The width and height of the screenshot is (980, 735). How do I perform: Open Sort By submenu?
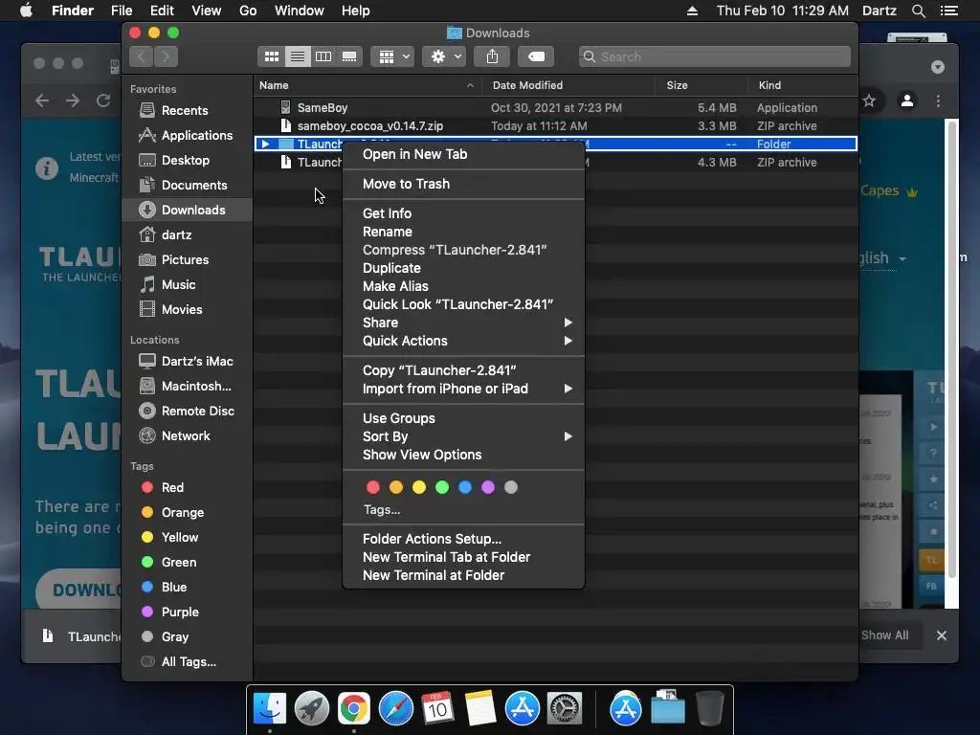click(x=463, y=436)
